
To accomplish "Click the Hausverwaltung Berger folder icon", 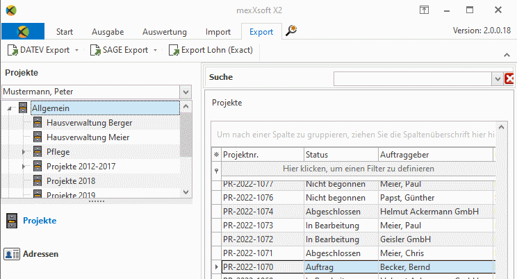I will click(38, 123).
